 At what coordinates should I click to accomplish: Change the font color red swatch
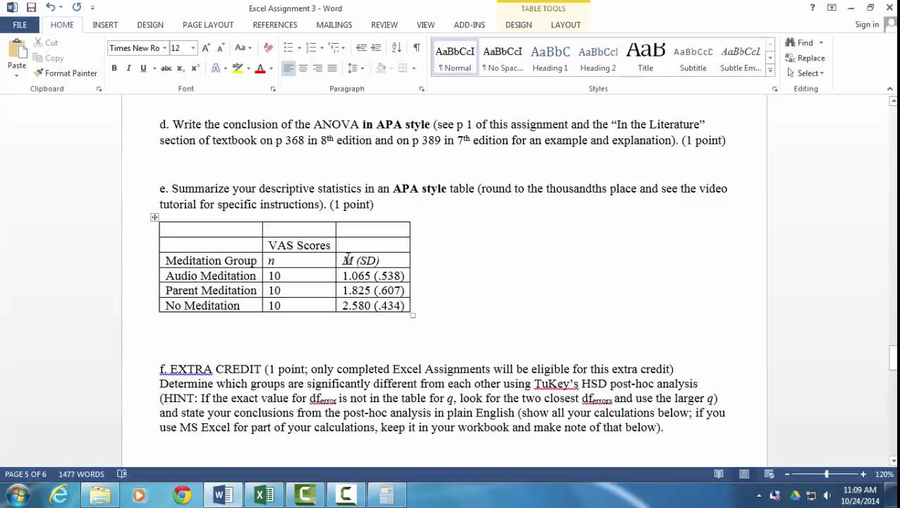[260, 68]
